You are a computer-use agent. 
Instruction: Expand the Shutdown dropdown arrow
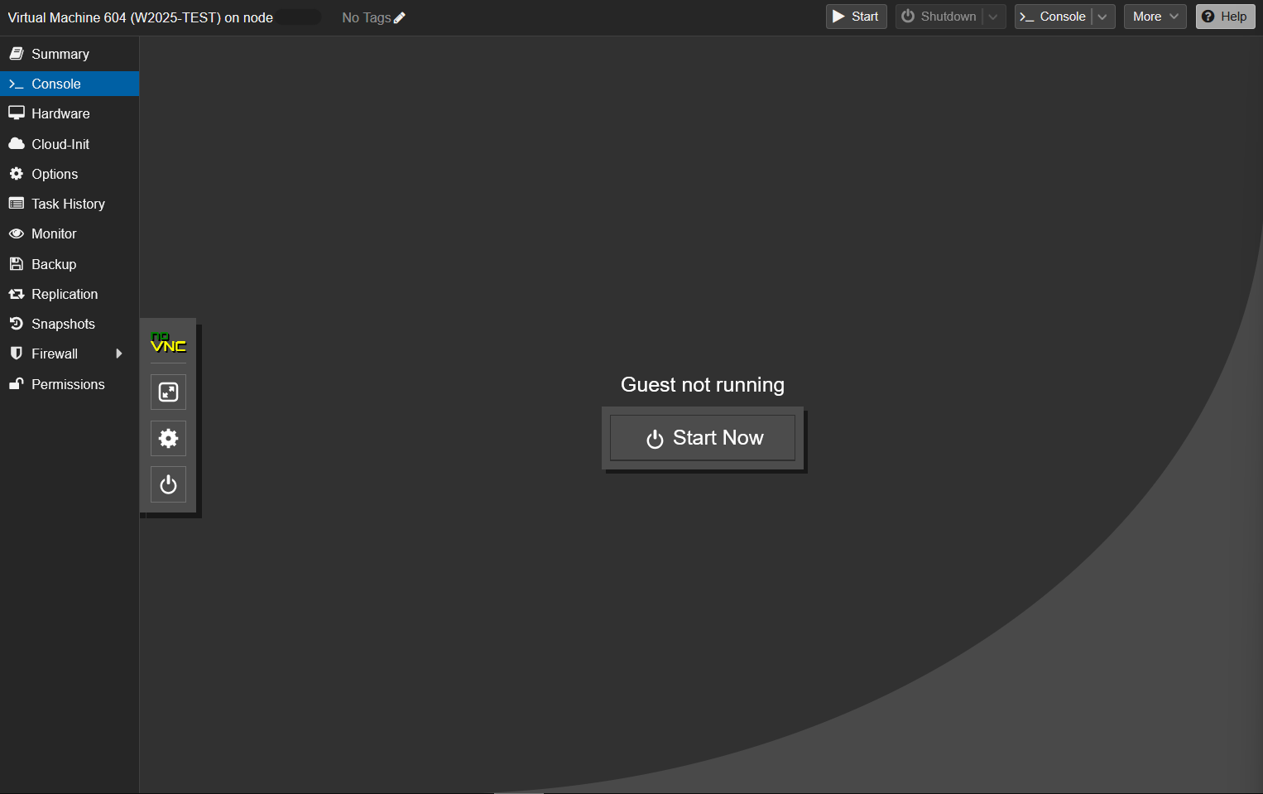[993, 17]
